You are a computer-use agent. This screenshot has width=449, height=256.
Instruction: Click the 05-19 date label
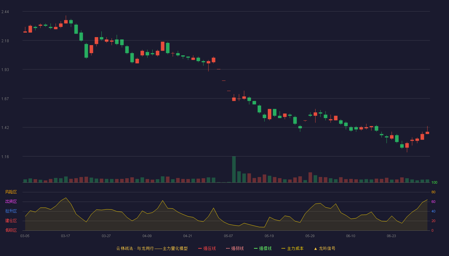tap(269, 236)
